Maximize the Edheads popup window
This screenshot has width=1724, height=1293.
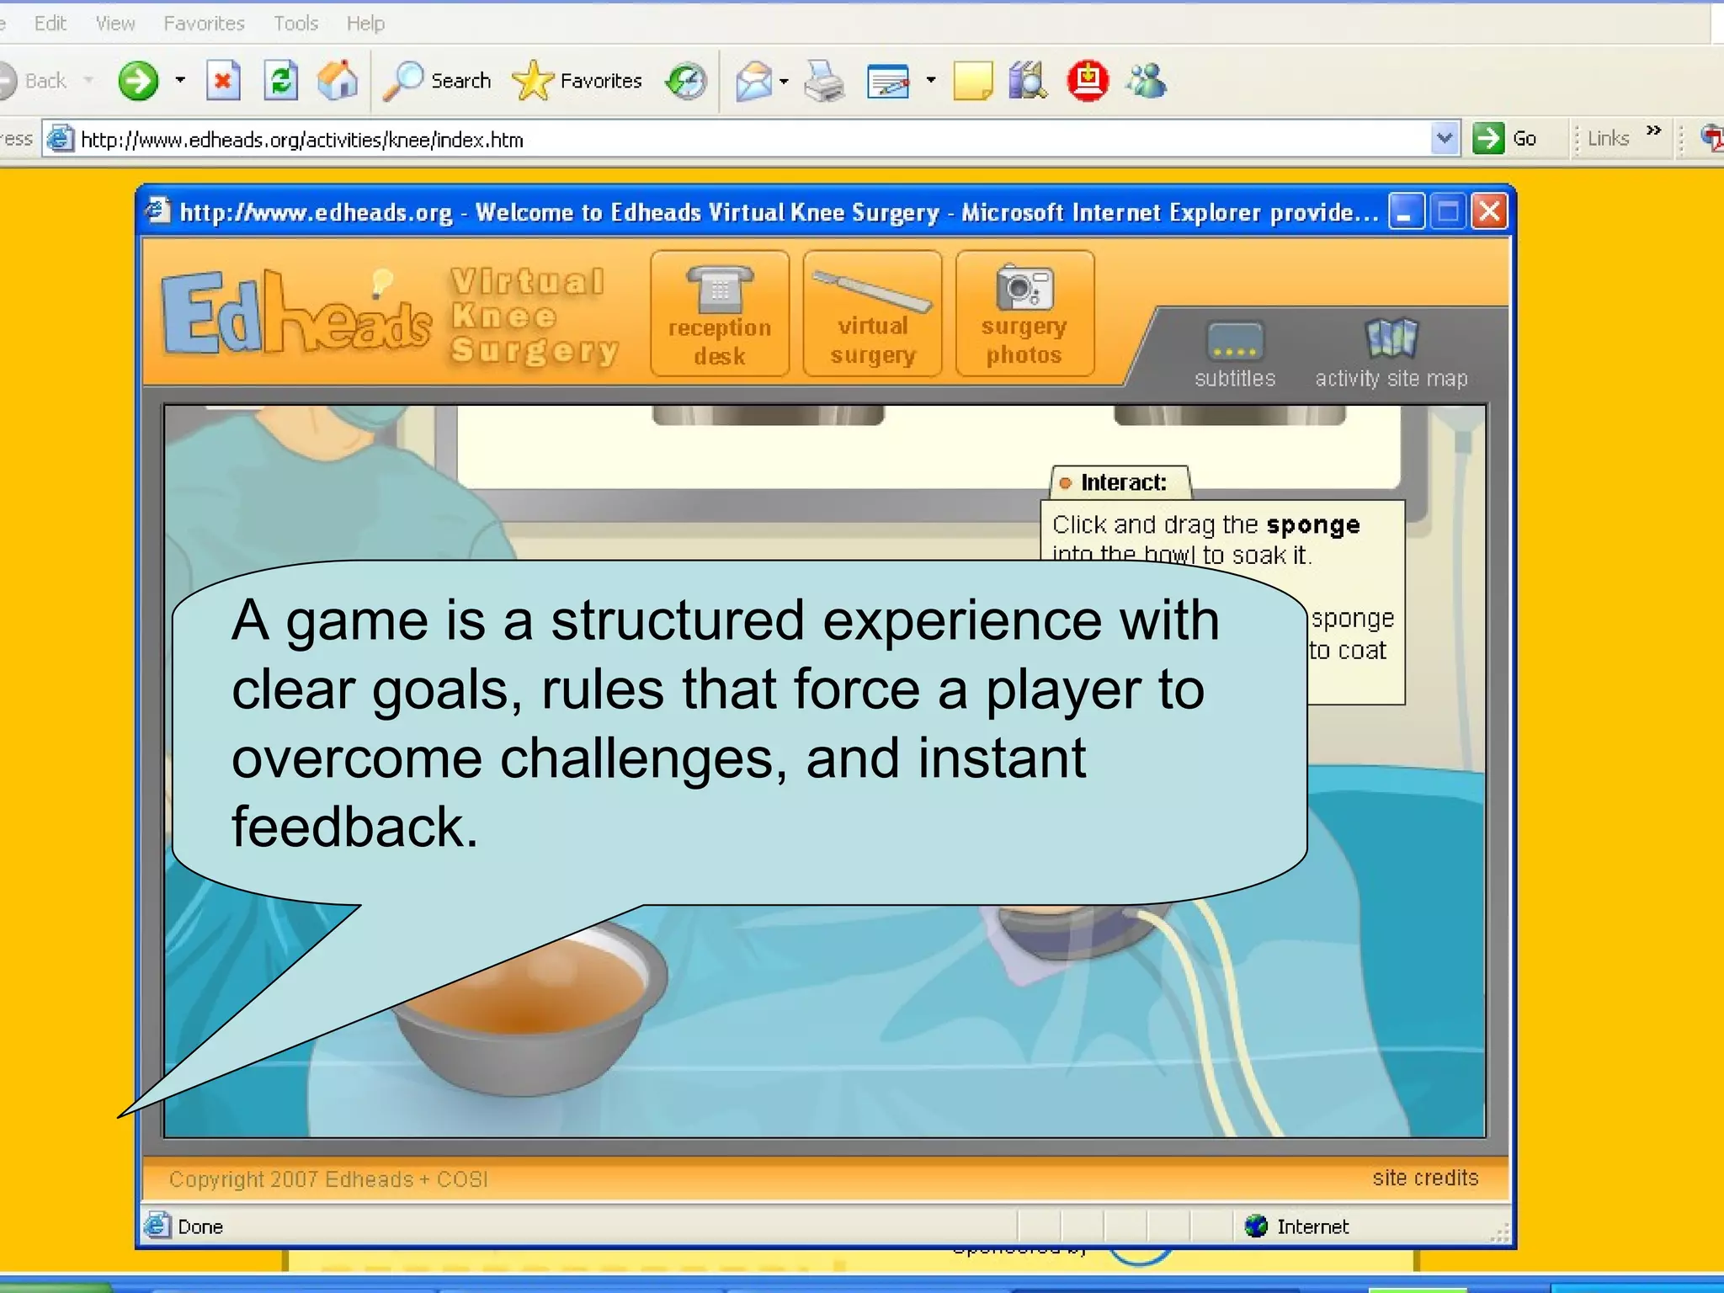(1448, 211)
